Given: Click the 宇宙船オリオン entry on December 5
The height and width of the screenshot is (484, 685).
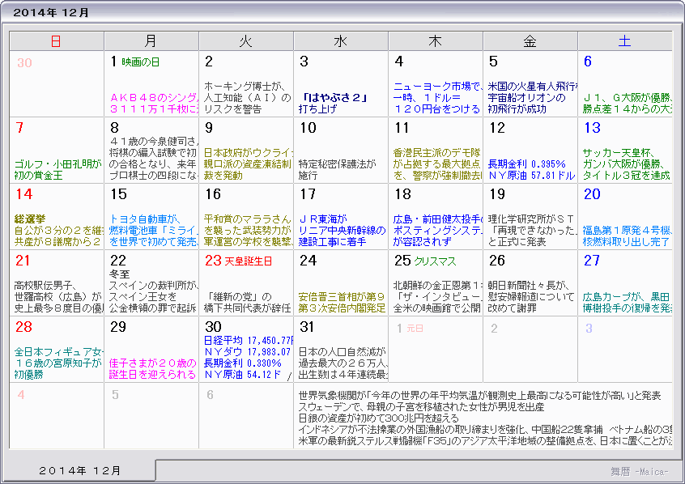Looking at the screenshot, I should pyautogui.click(x=533, y=97).
